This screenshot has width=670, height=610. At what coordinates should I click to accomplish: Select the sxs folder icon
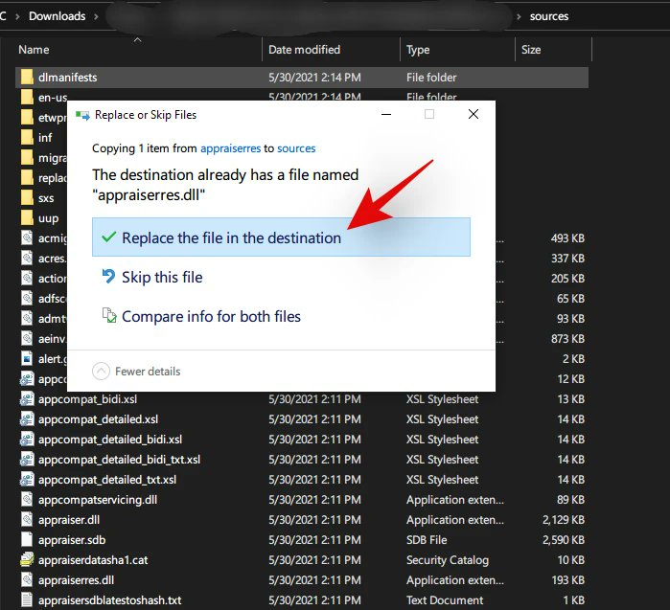coord(27,197)
